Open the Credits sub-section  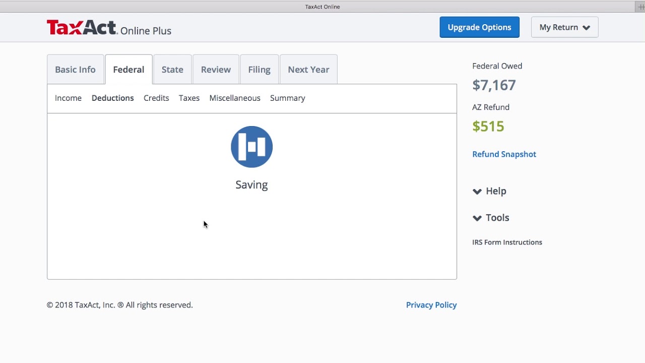tap(156, 98)
